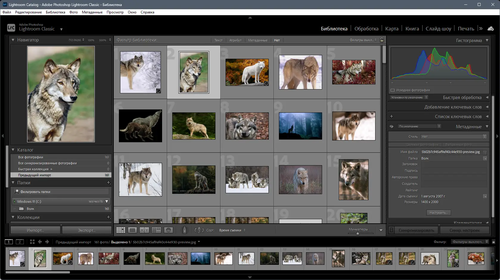
Task: Open Survey view icon in the toolbar
Action: [x=156, y=230]
